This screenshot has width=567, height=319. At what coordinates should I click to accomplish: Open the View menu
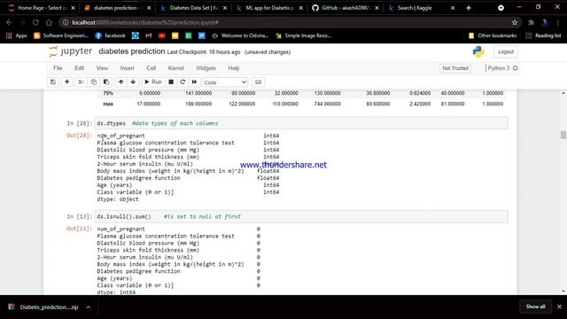point(102,68)
